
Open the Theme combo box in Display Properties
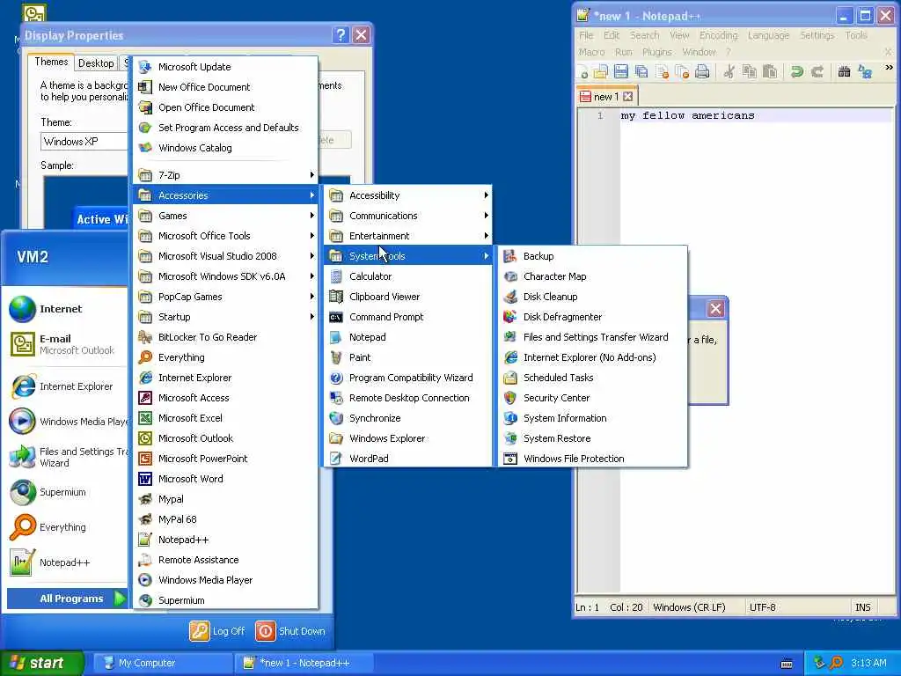click(x=84, y=142)
